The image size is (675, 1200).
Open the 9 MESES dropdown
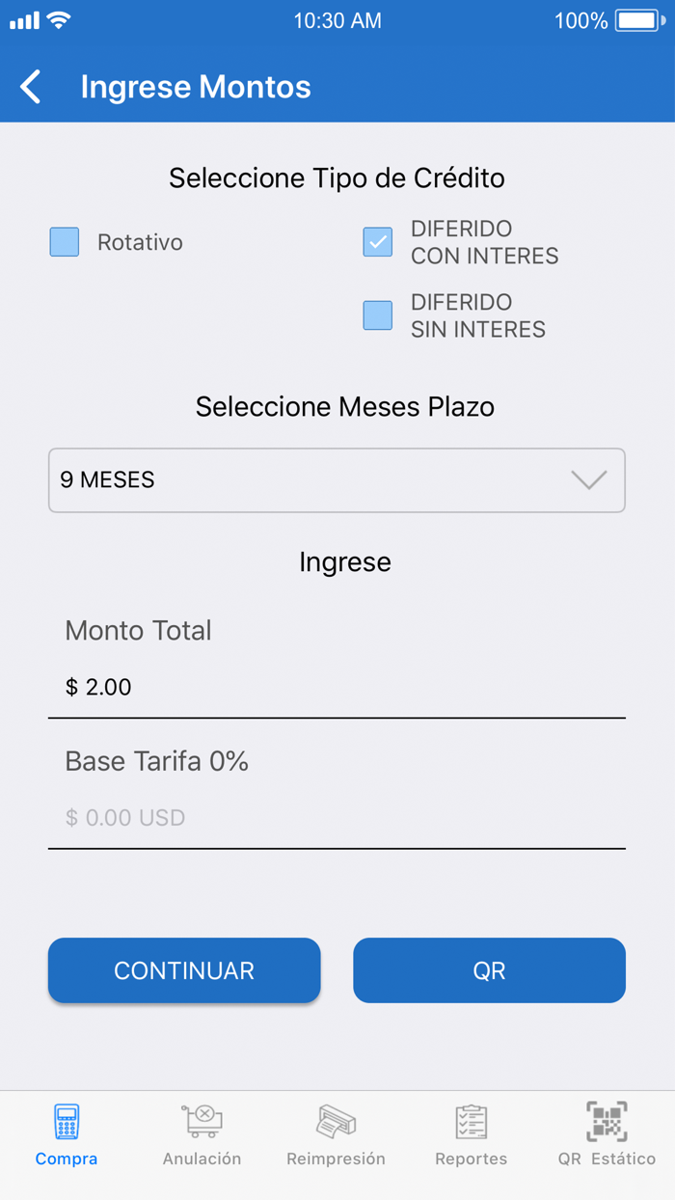coord(337,480)
